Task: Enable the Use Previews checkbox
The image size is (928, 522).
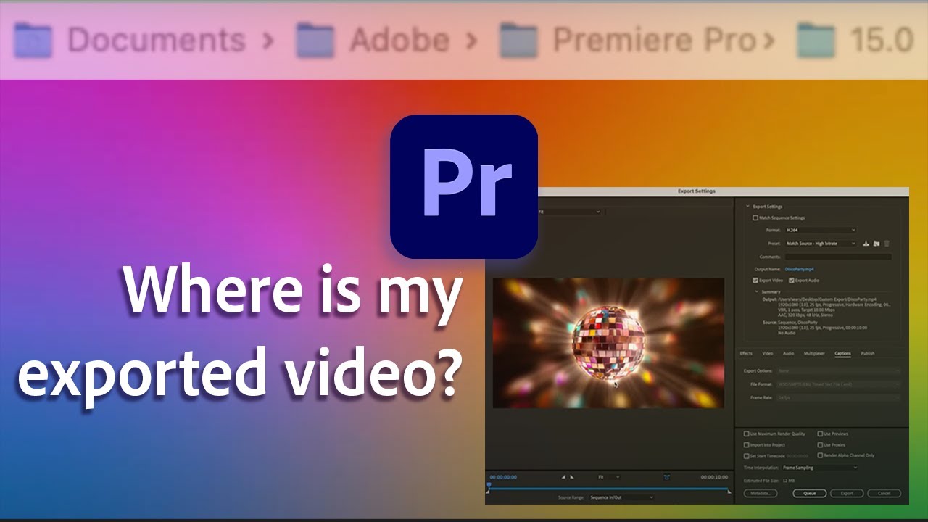Action: click(x=820, y=434)
